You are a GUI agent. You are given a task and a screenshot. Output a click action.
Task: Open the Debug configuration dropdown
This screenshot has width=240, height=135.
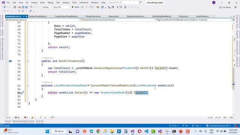[x=47, y=7]
